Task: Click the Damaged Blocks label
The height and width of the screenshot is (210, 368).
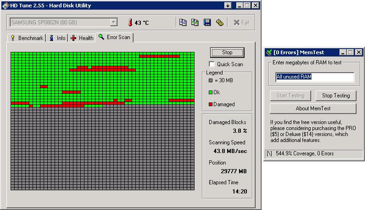Action: point(228,122)
